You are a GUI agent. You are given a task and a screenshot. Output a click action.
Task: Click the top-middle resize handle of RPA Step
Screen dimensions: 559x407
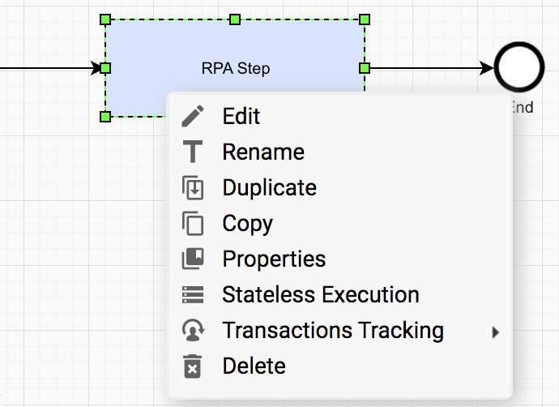235,19
